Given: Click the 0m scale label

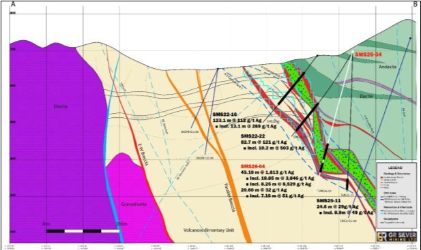Looking at the screenshot, I should (x=46, y=224).
